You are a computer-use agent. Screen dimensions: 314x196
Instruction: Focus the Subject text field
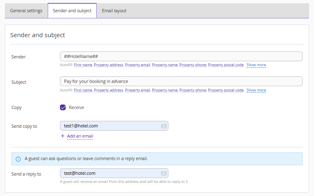coord(181,81)
